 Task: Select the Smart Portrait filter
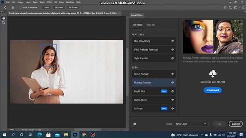[x=154, y=74]
